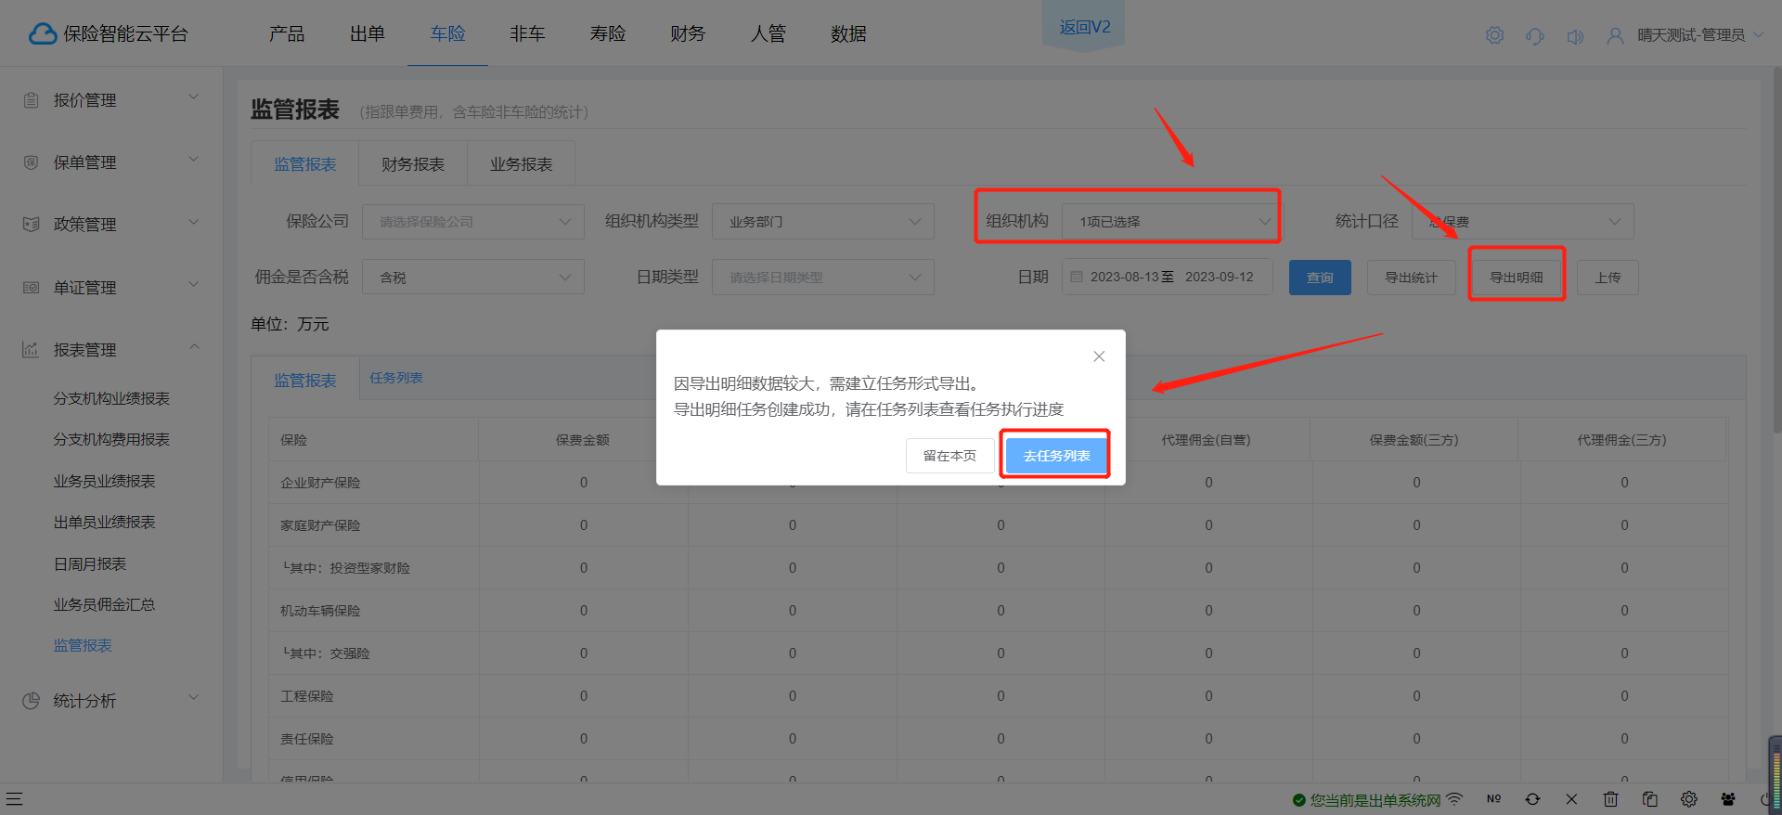Open 业务员业绩报表 in sidebar

[104, 482]
